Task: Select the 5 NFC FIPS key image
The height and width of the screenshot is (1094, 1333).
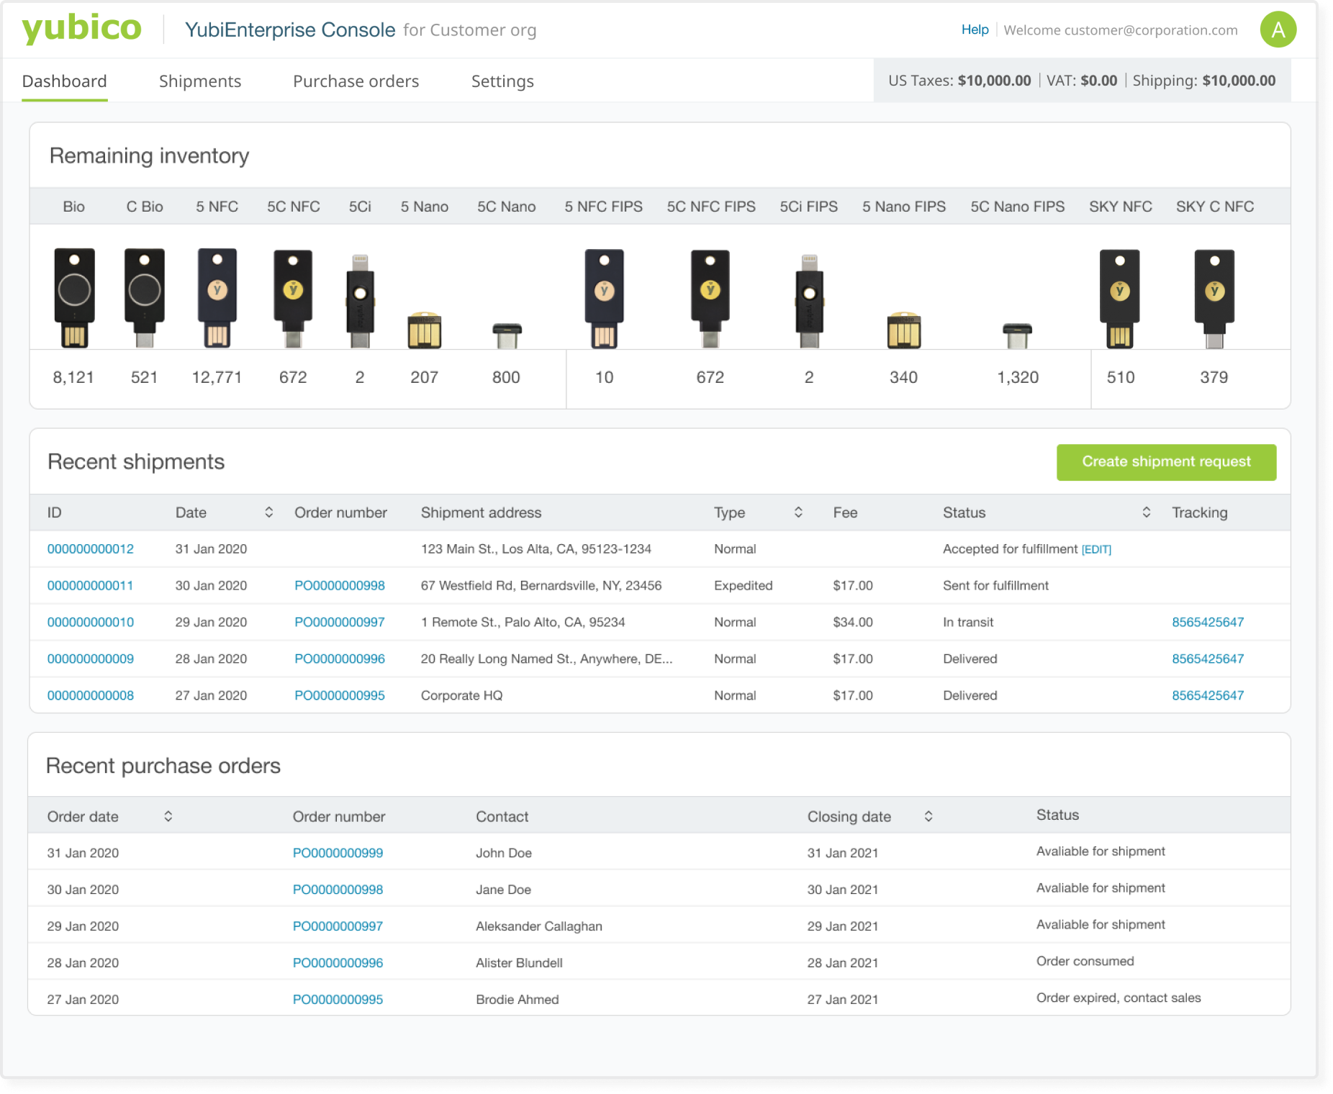Action: click(x=604, y=298)
